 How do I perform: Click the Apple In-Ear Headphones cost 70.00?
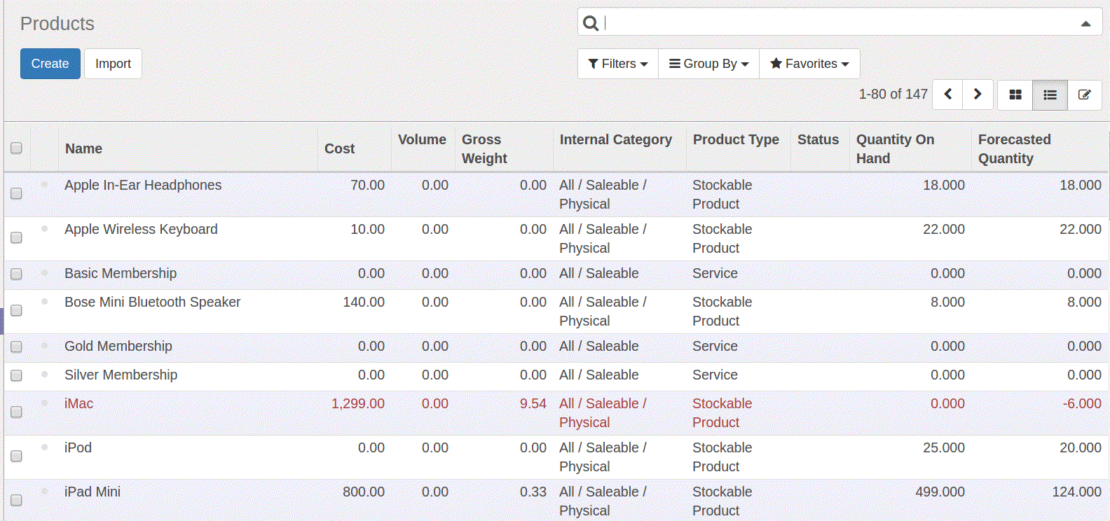point(367,185)
